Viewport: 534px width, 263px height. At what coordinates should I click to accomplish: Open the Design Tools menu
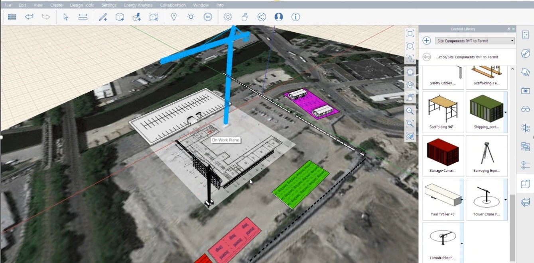click(81, 5)
